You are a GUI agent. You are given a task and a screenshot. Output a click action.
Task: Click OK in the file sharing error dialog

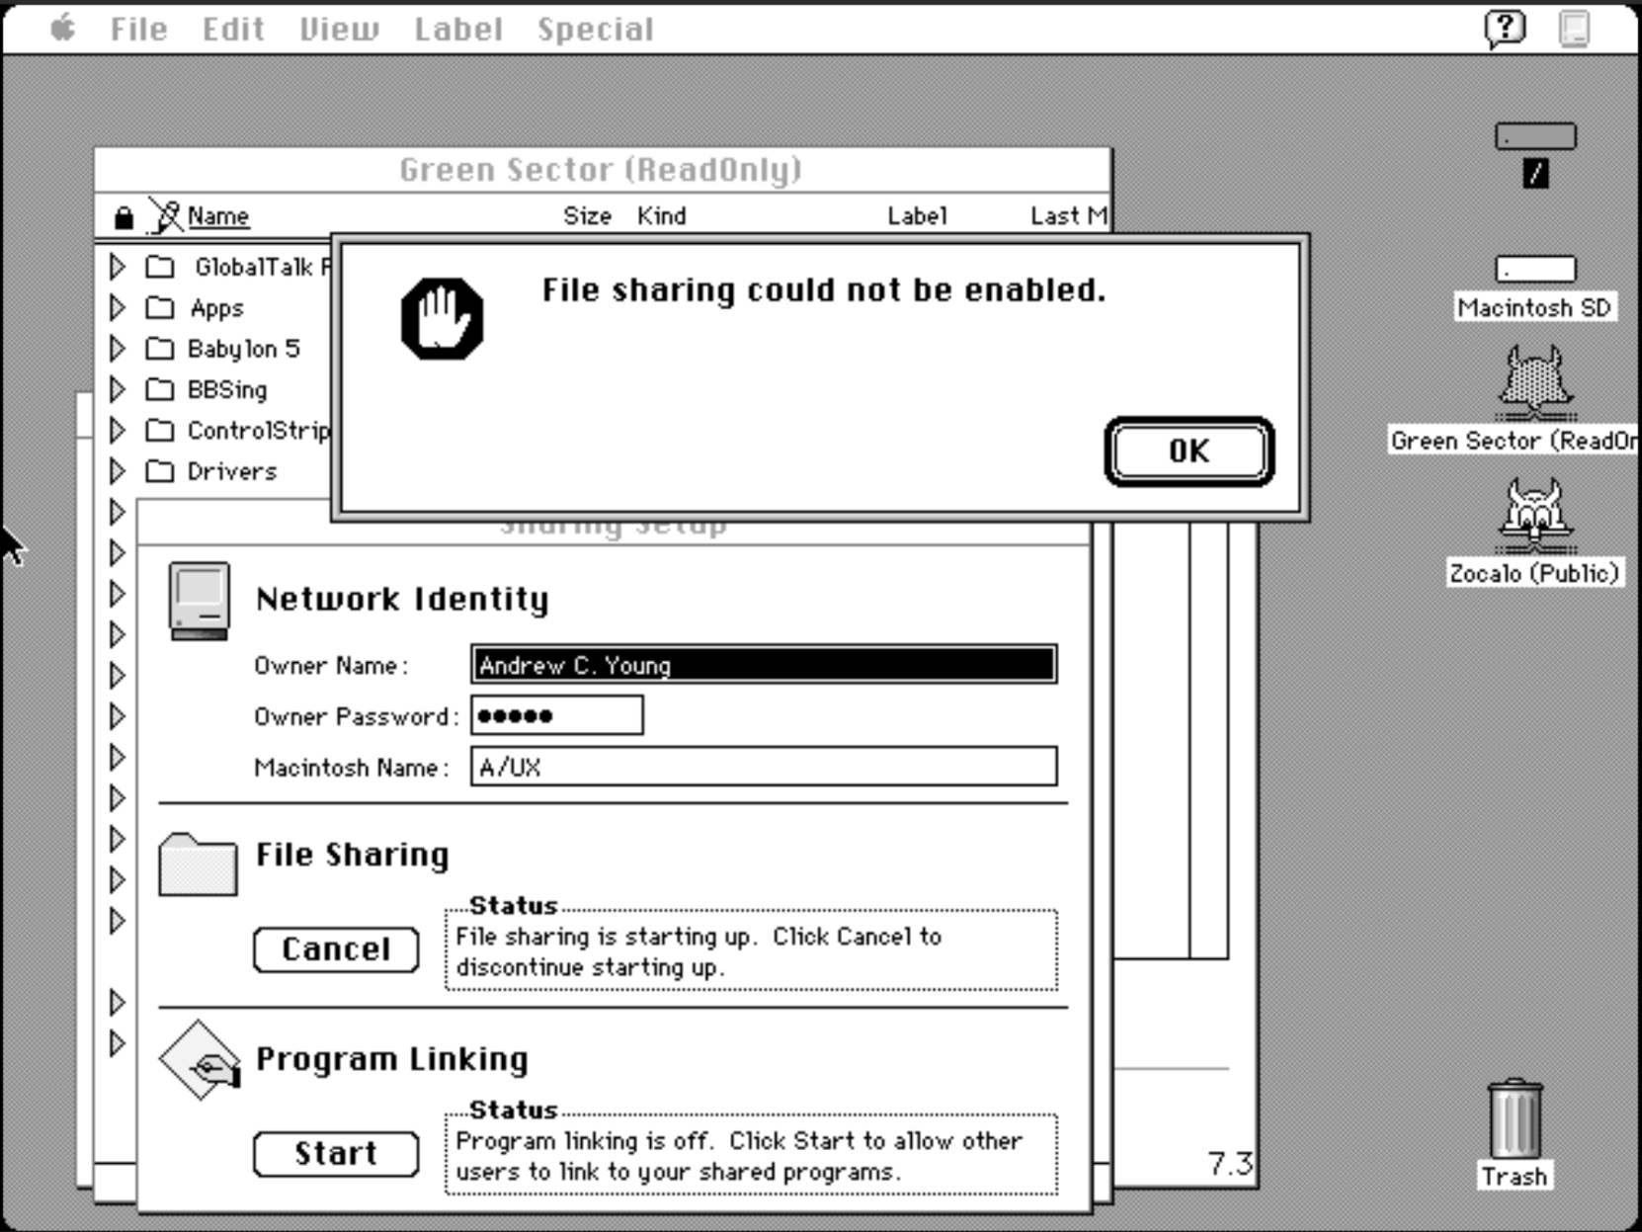1189,452
